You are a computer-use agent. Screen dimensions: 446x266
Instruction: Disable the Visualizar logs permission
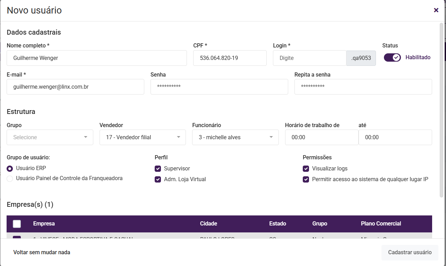[x=306, y=169]
